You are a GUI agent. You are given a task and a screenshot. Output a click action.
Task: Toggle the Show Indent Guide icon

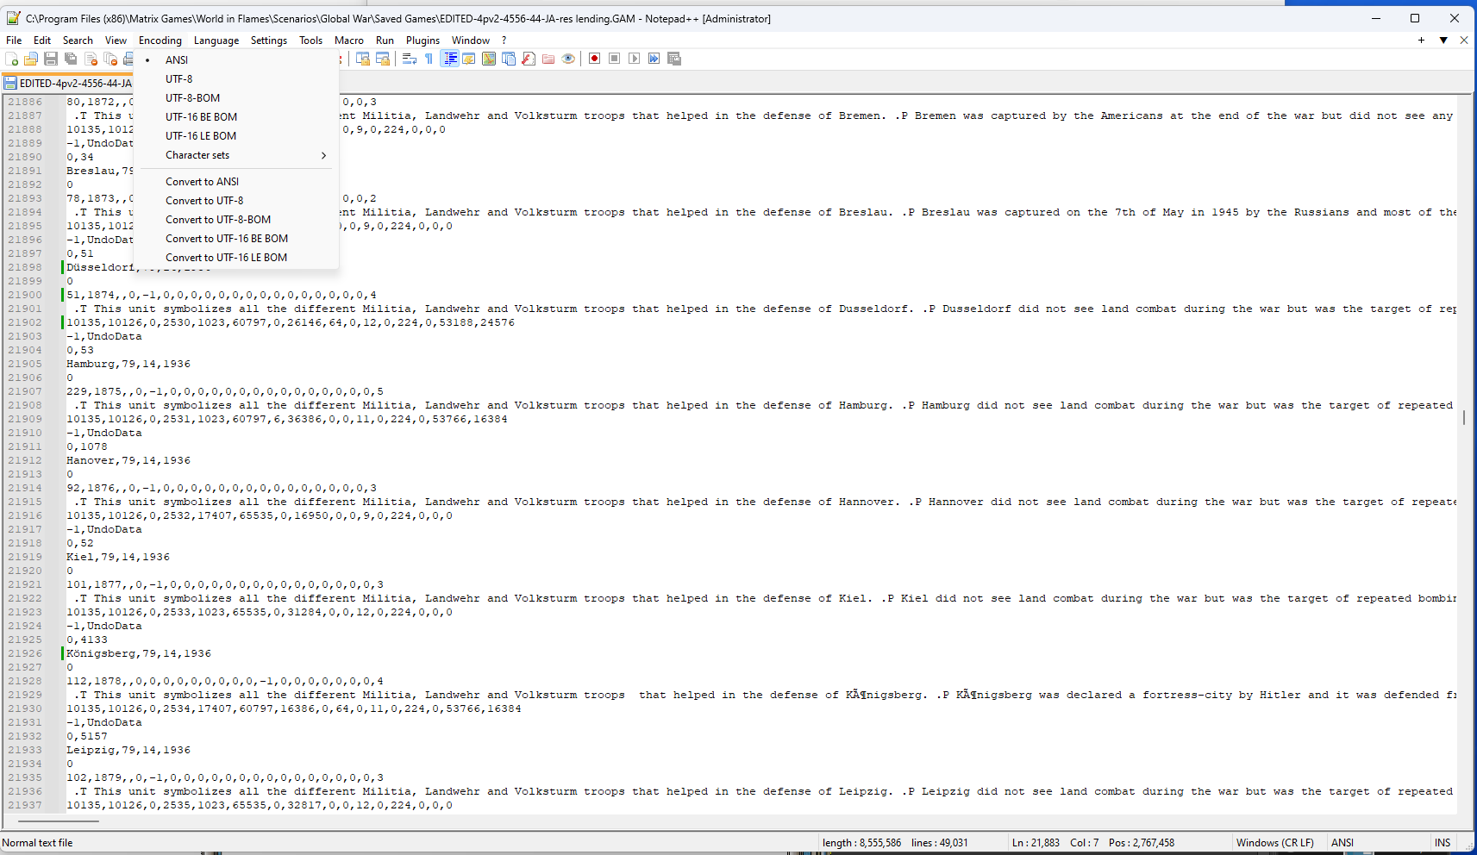pyautogui.click(x=449, y=59)
